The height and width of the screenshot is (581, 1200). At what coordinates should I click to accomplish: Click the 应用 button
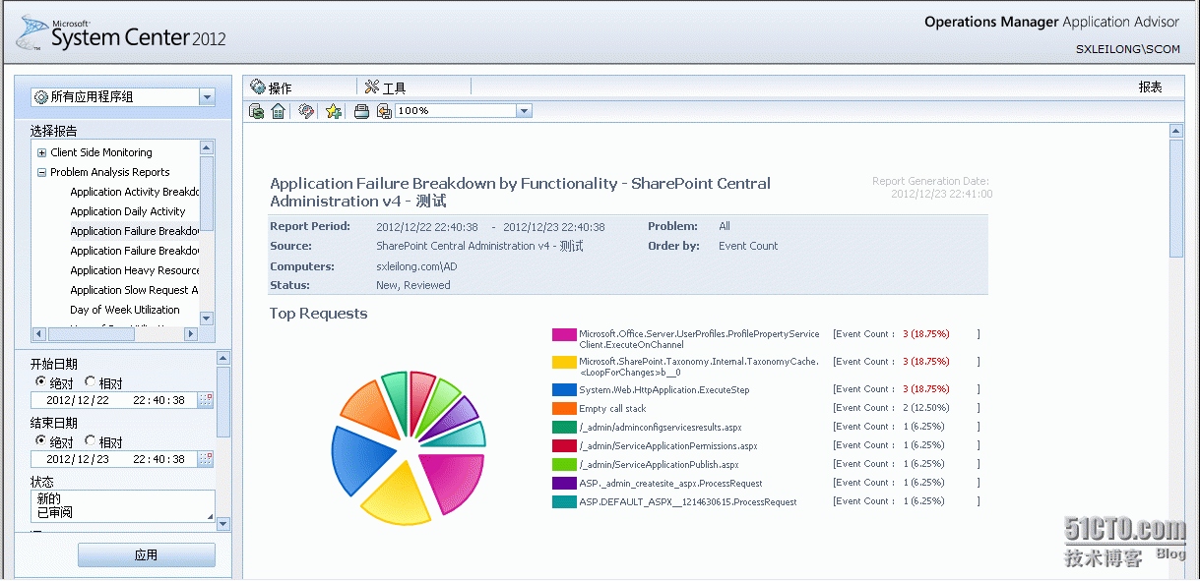click(x=147, y=554)
